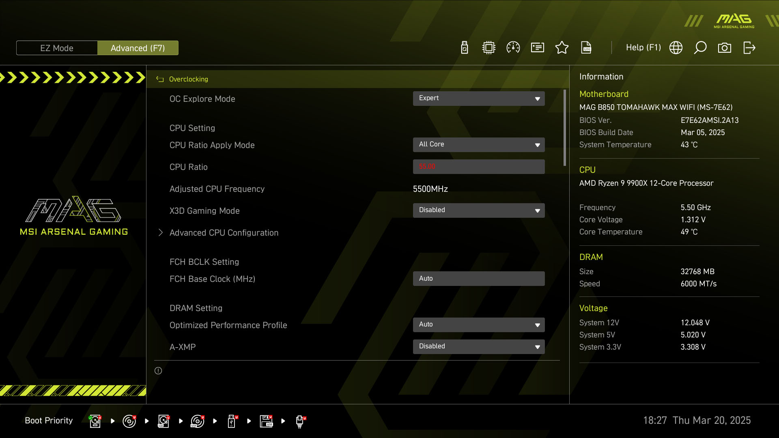Take a screenshot with the camera icon

(x=725, y=48)
